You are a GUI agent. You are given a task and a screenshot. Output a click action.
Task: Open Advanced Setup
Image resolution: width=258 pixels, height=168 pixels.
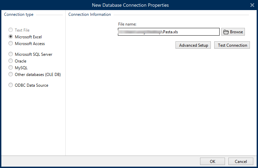193,45
